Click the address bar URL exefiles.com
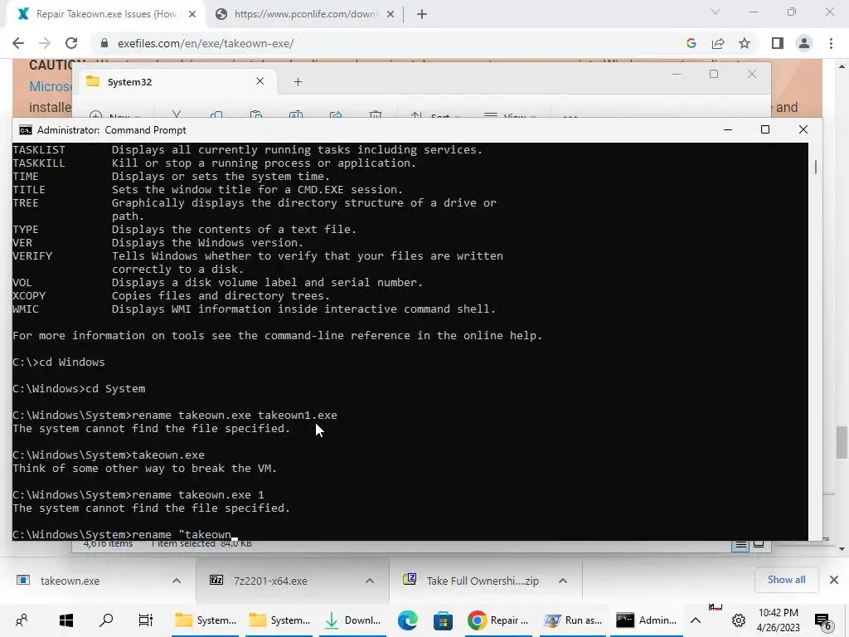849x637 pixels. point(206,43)
